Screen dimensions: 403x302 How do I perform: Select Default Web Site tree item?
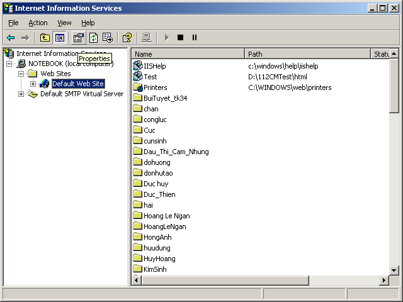coord(78,84)
